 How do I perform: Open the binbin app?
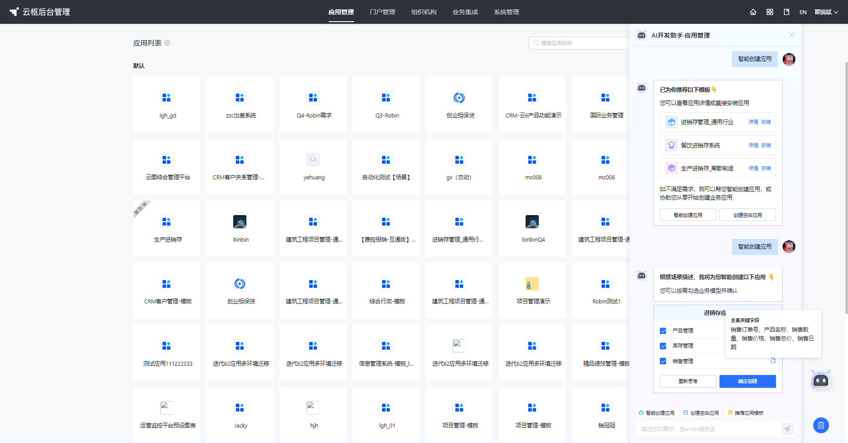[240, 229]
